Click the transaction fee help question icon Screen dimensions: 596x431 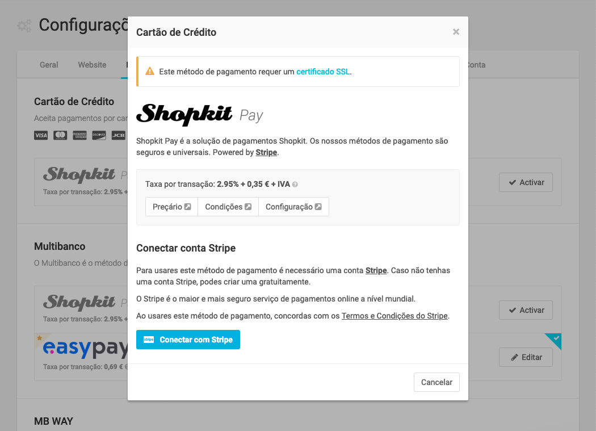[x=295, y=185]
